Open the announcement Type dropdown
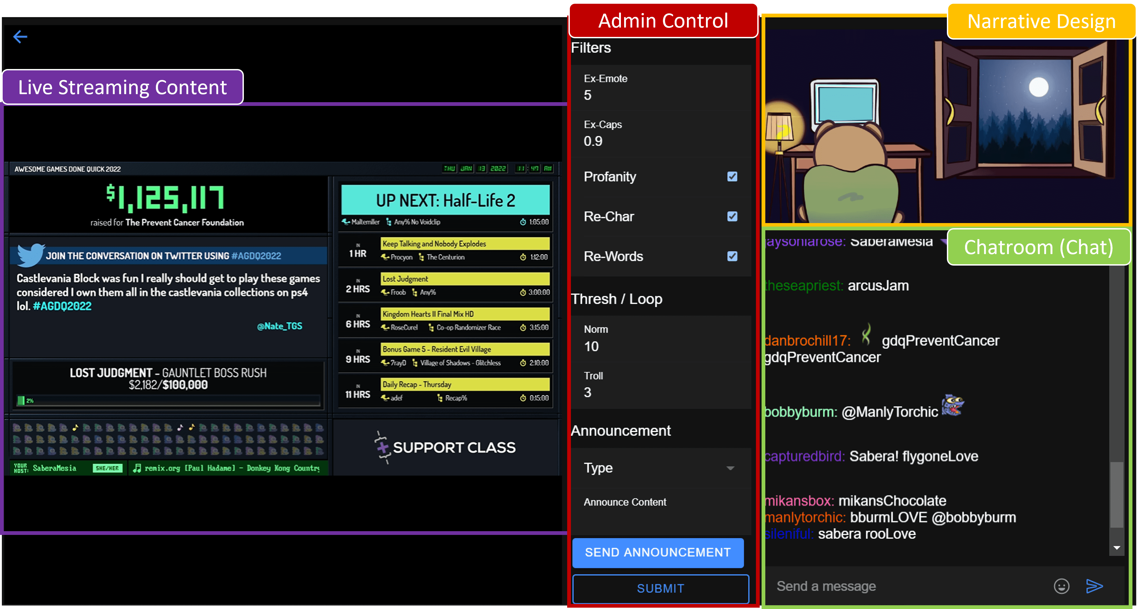Screen dimensions: 1137x609 pos(661,468)
